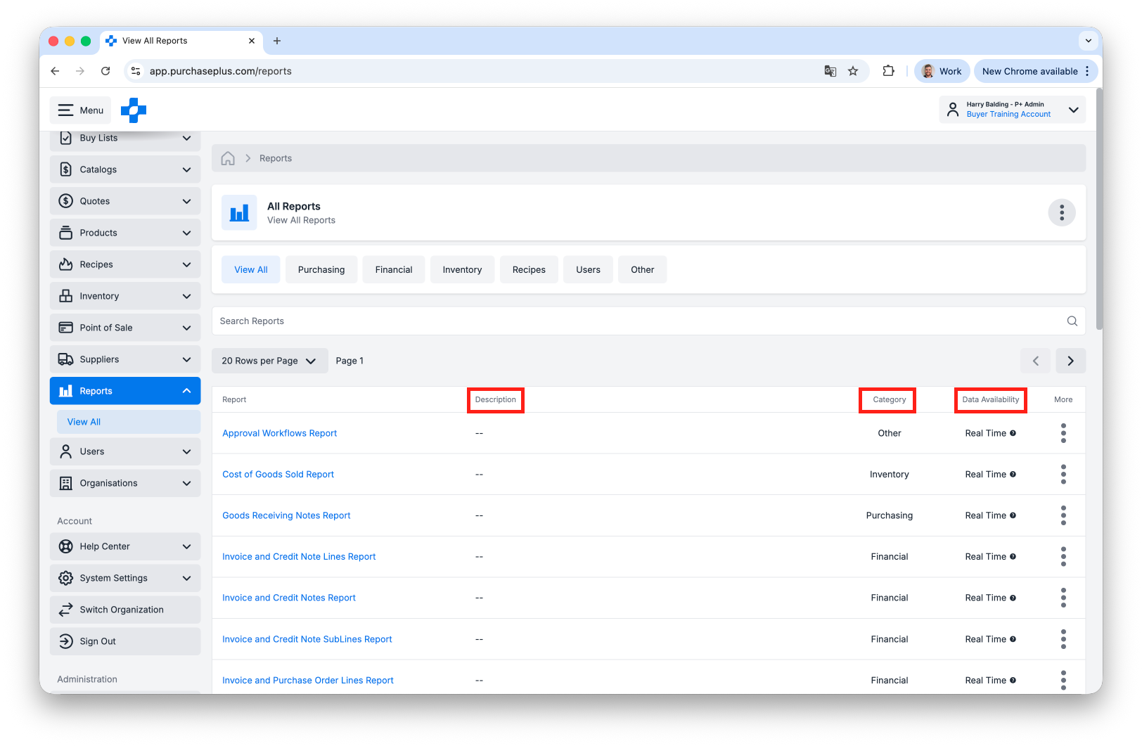The width and height of the screenshot is (1142, 746).
Task: Select the Recipes flame icon in the sidebar
Action: (x=65, y=264)
